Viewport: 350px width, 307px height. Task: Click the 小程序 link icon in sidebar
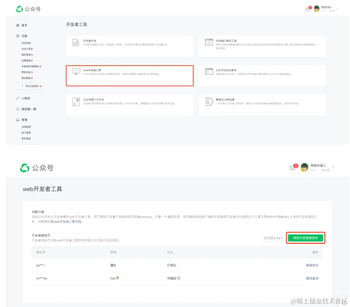17,99
